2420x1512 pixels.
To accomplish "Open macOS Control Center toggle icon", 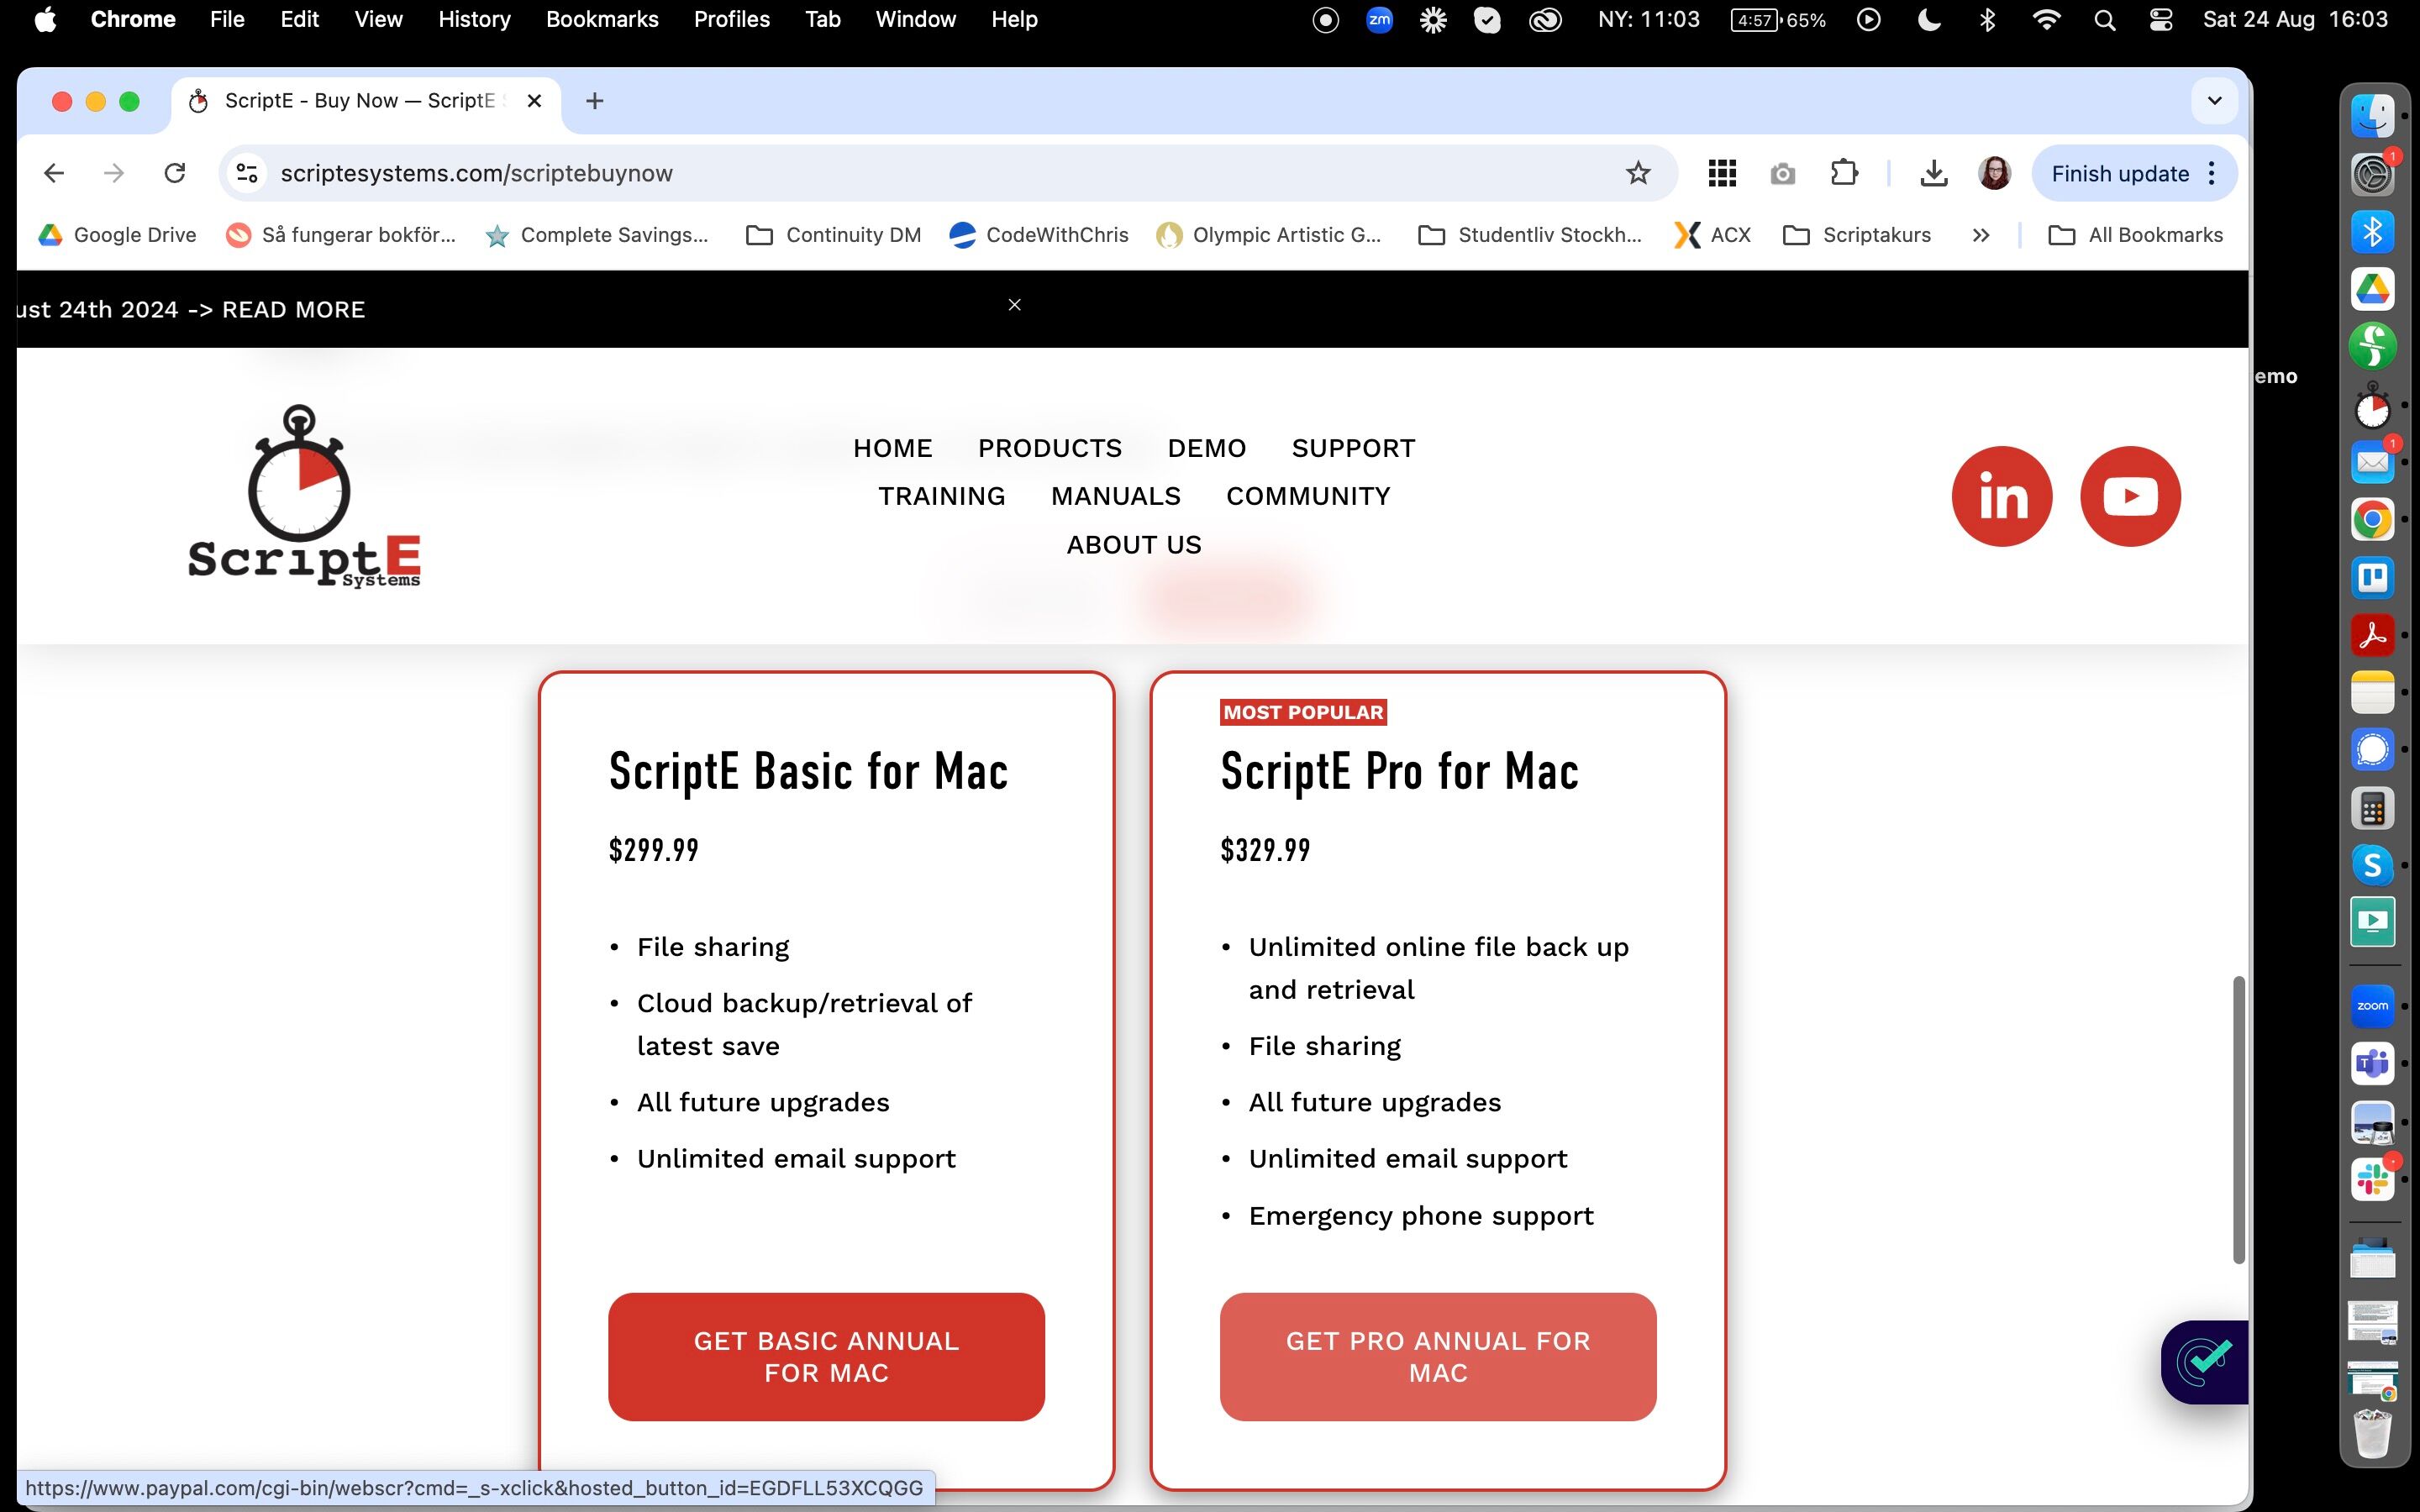I will [2160, 20].
